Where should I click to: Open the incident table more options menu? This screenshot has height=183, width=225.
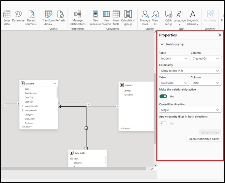click(55, 83)
